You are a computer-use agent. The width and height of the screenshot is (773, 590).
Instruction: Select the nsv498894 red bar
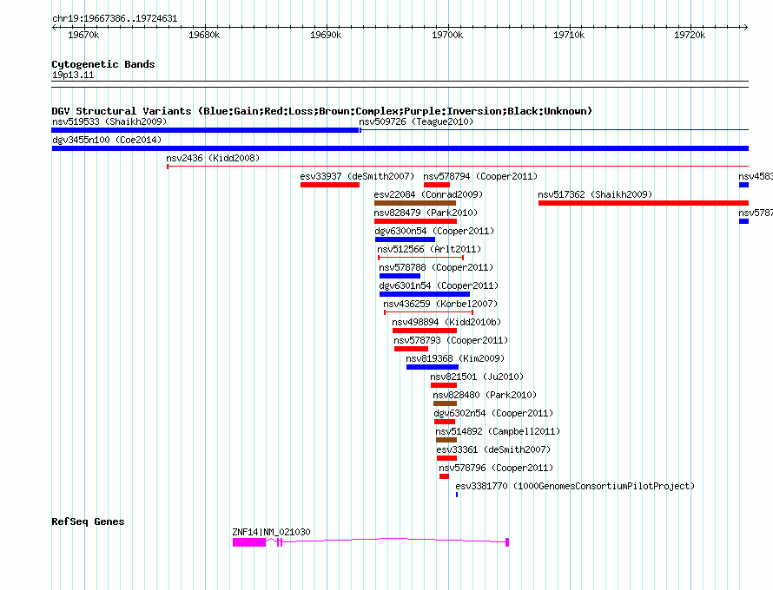(425, 331)
